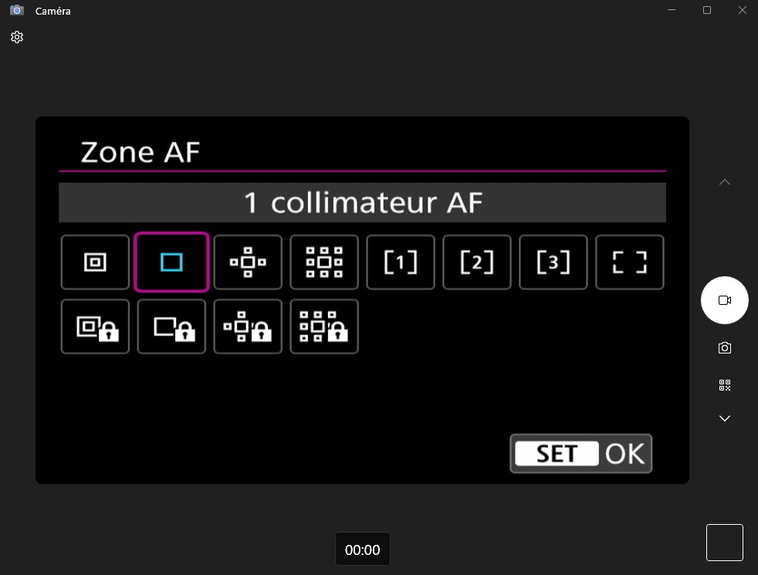Select the 1 collimateur AF square icon

171,262
